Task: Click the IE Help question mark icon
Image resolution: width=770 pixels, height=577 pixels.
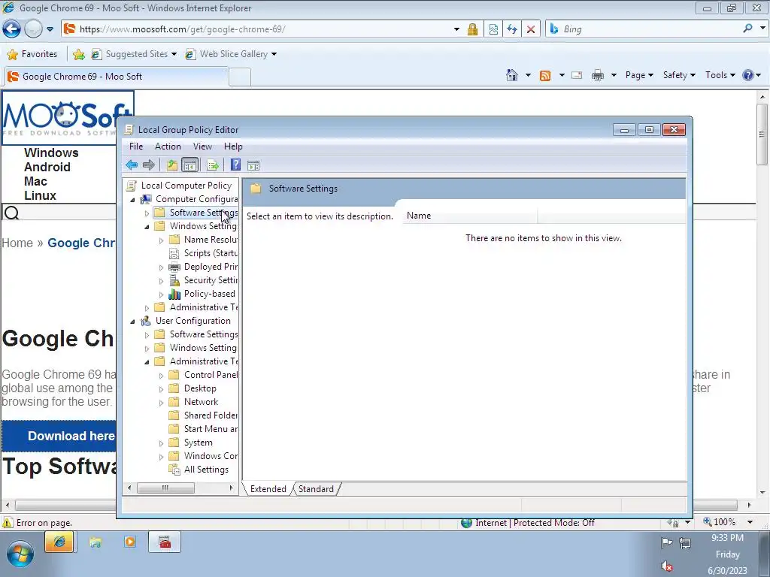Action: tap(748, 75)
